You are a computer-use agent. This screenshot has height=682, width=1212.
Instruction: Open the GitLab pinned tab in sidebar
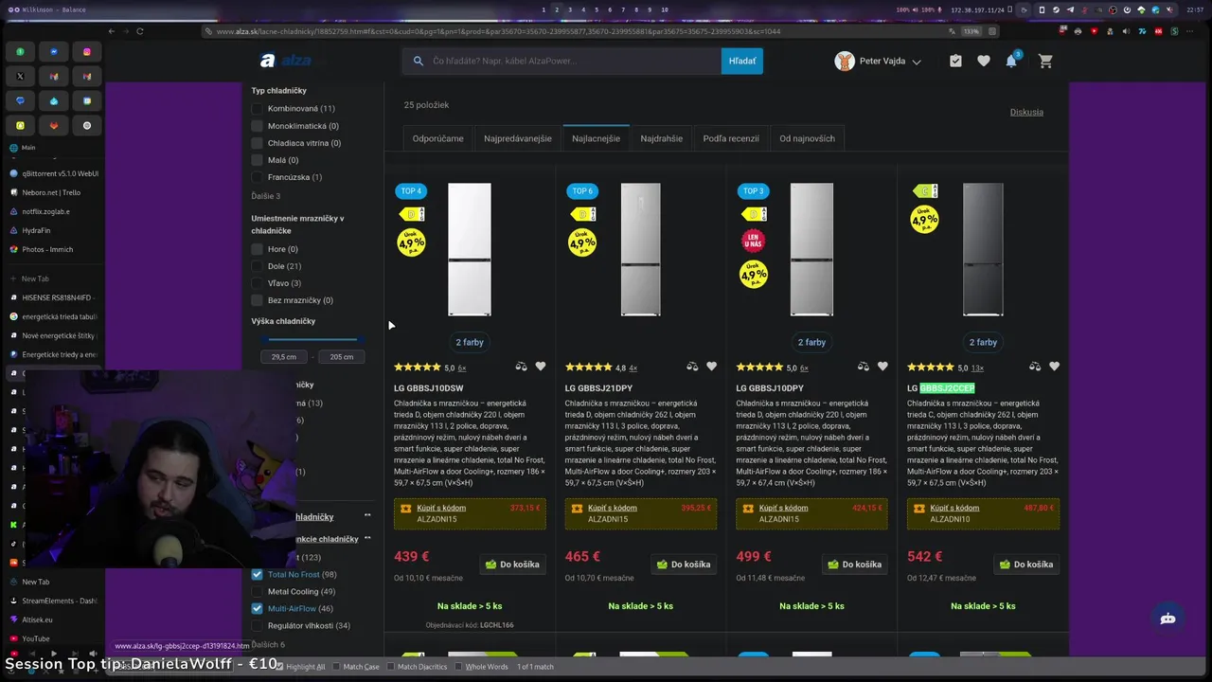(54, 125)
